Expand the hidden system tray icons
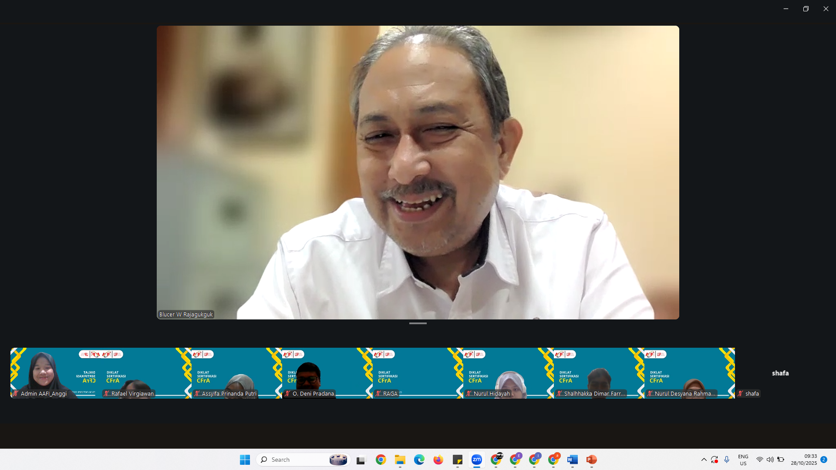836x470 pixels. point(704,460)
